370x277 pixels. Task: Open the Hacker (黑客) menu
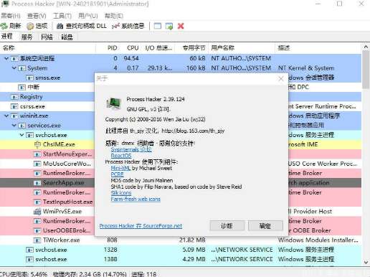[x=11, y=16]
